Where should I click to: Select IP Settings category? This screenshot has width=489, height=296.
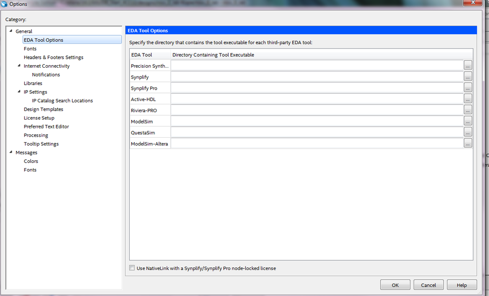36,92
